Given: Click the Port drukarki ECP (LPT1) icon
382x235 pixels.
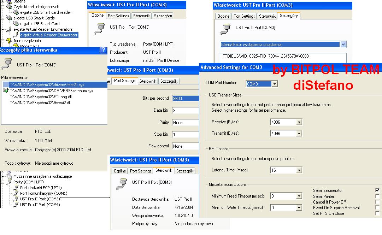Looking at the screenshot, I should [16, 188].
